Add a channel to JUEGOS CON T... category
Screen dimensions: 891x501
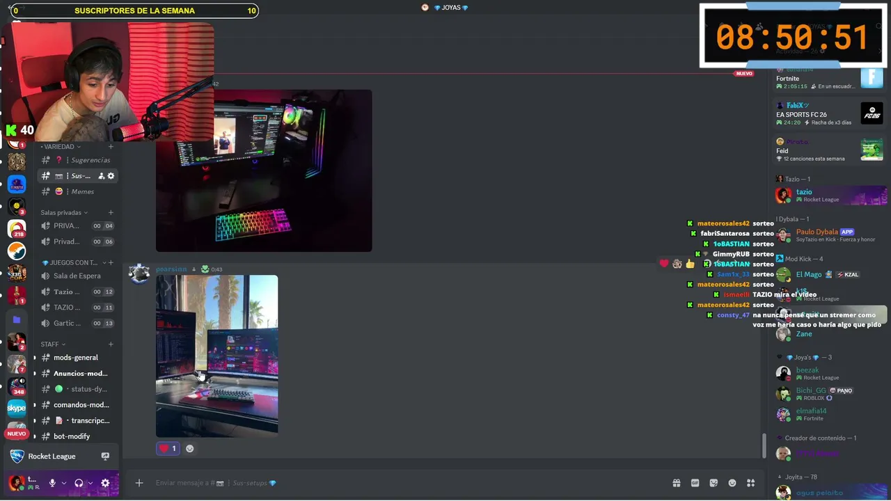(111, 262)
